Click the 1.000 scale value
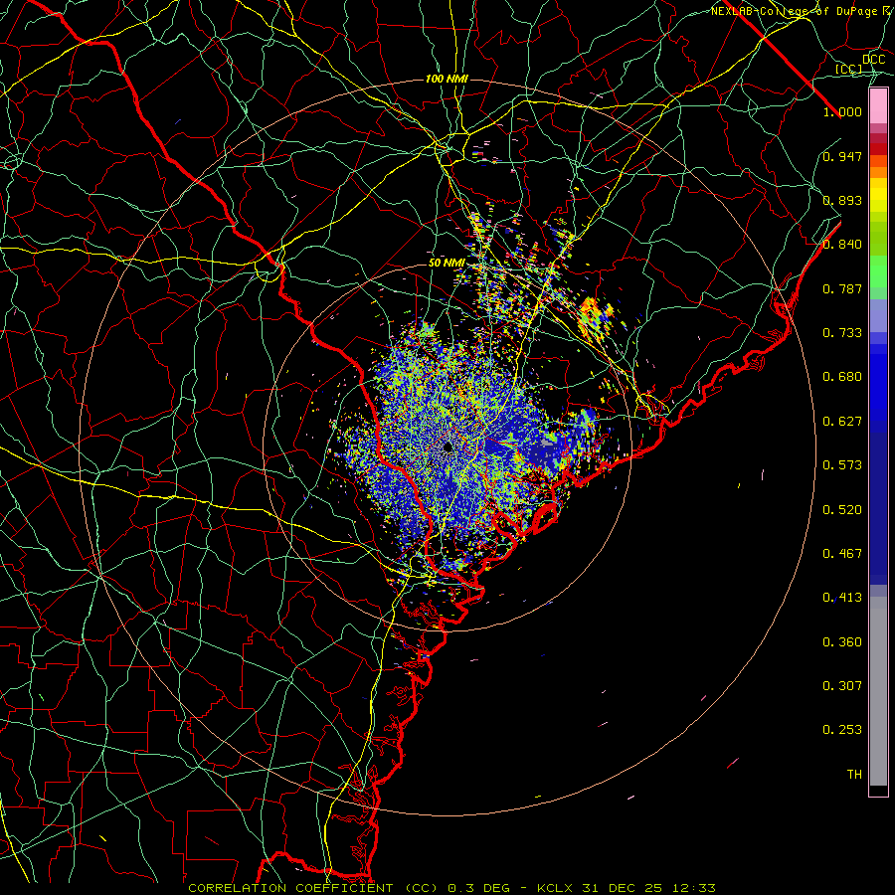 coord(842,111)
